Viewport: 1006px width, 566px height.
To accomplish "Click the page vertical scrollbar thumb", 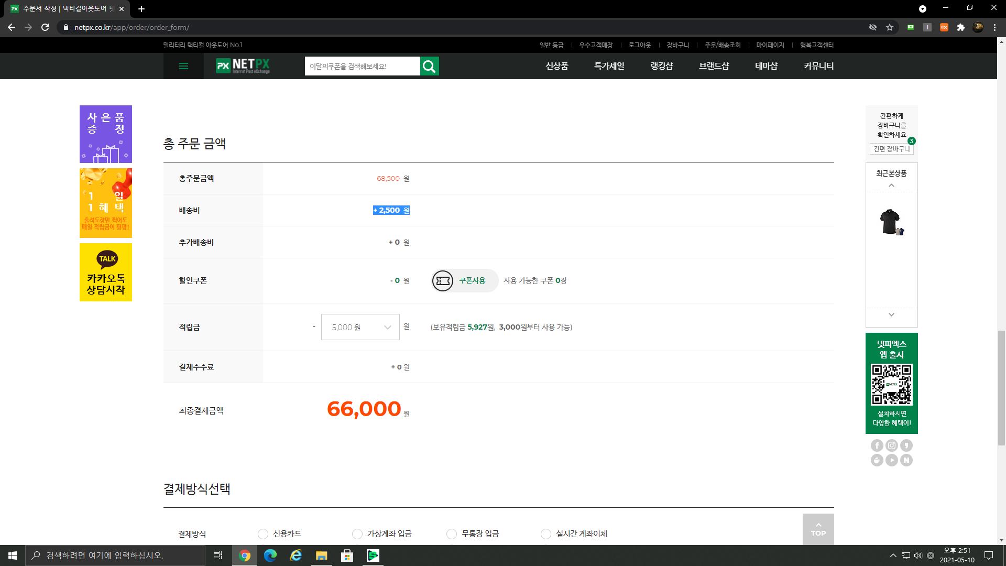I will click(1001, 388).
